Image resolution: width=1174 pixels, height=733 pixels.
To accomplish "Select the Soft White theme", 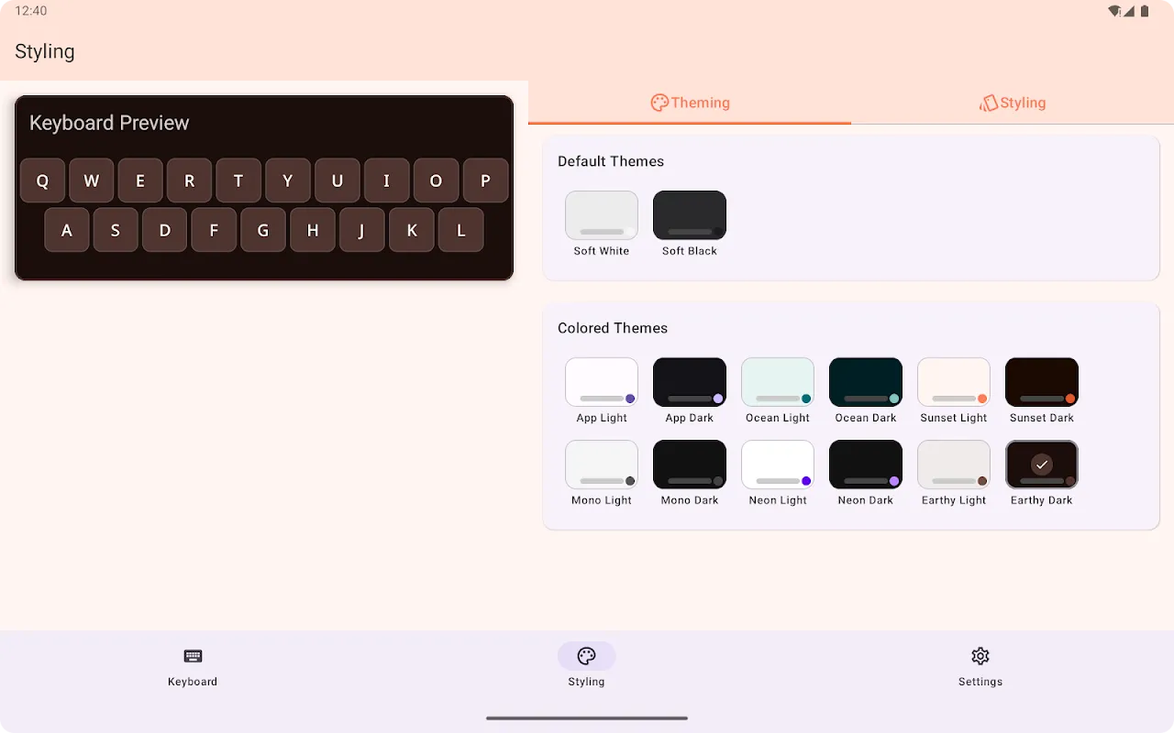I will (x=602, y=215).
